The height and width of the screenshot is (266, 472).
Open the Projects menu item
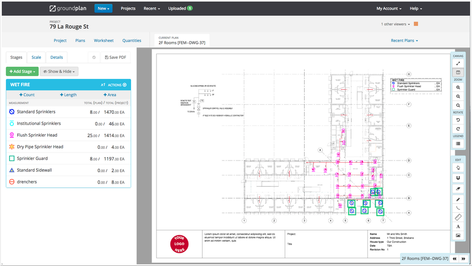coord(128,8)
